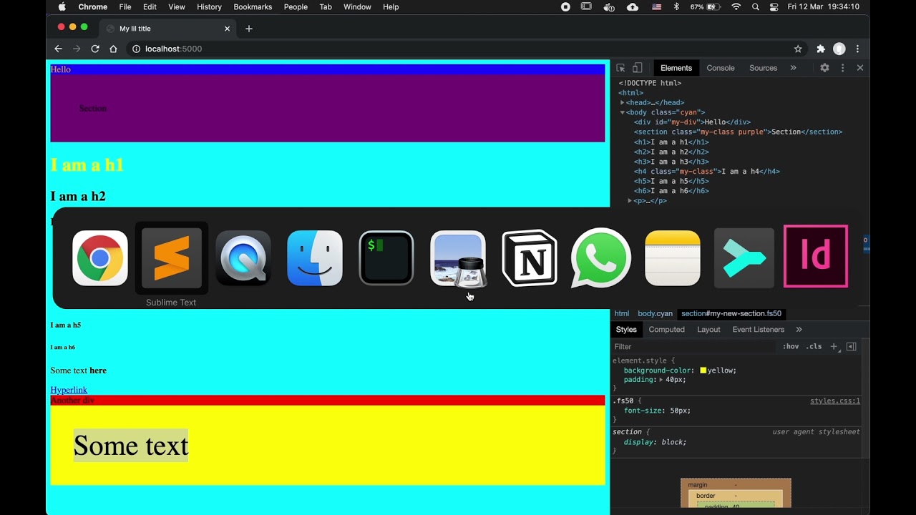Open the Apple menu
The image size is (916, 515).
click(x=62, y=6)
